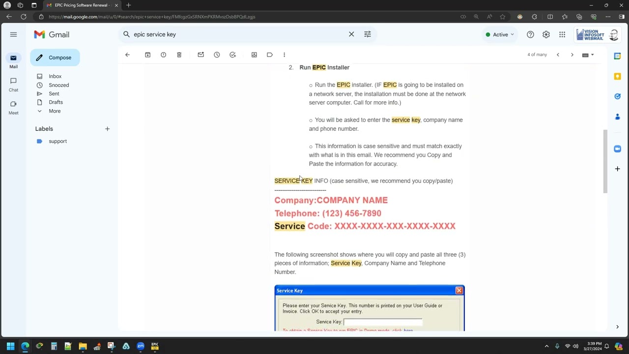Open the Google apps grid
The image size is (629, 354).
pos(562,34)
